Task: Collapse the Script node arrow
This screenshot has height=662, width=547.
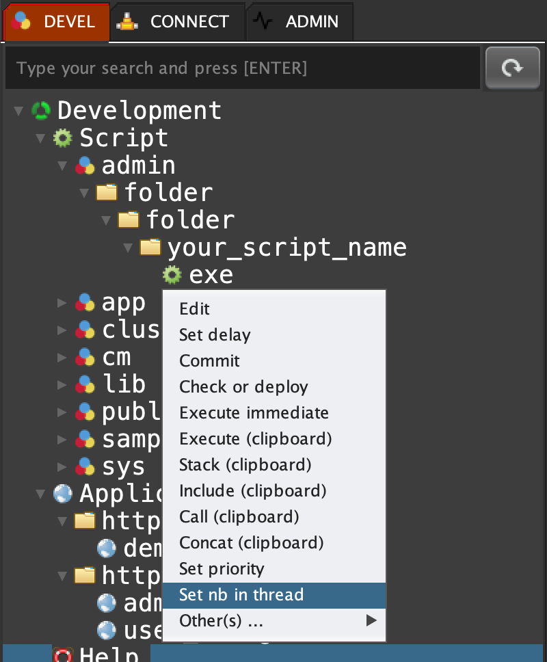Action: point(40,138)
